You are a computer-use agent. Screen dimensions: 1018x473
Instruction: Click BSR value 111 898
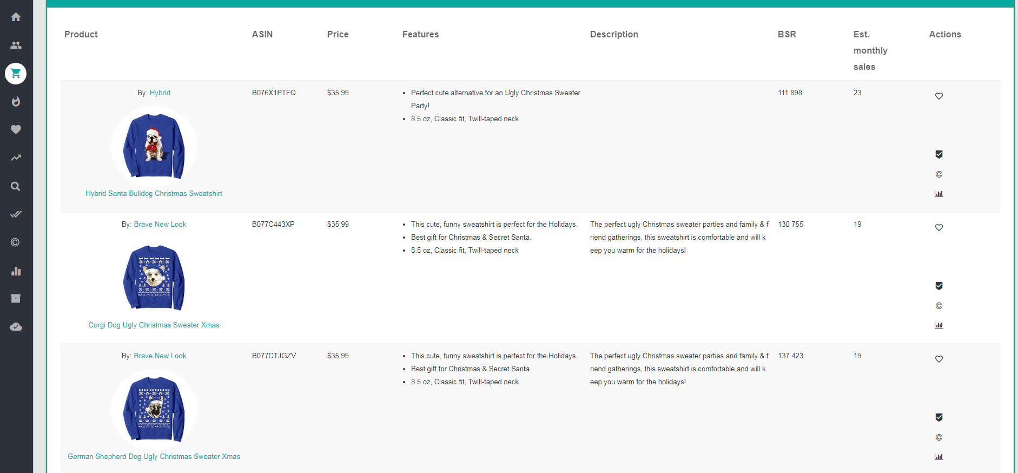click(790, 93)
